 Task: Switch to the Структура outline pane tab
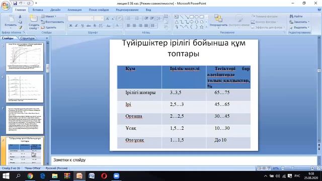[x=27, y=38]
